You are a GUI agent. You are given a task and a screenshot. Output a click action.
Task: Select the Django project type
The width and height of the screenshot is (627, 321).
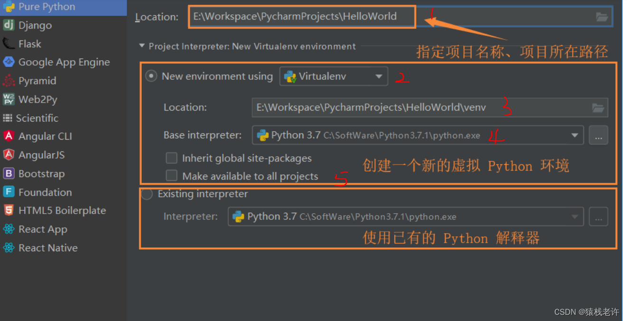pyautogui.click(x=35, y=25)
